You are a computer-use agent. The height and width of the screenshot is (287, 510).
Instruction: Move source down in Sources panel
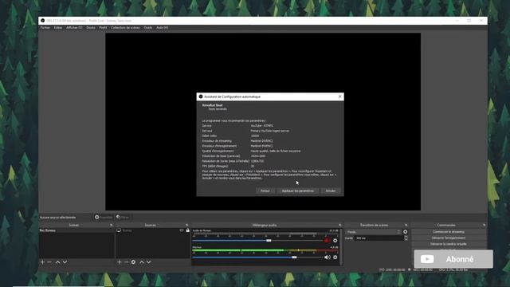[149, 262]
